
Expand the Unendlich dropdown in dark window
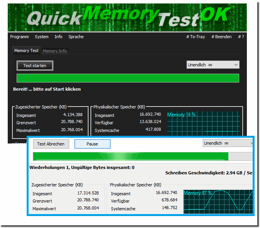[x=213, y=65]
